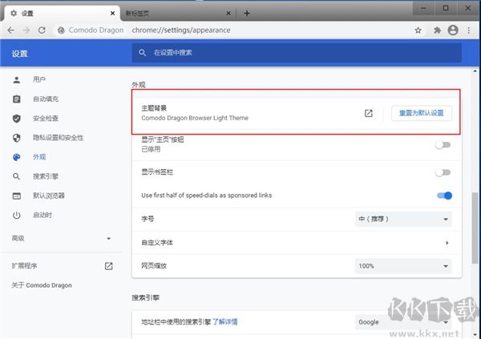Click the Comodo Dragon Browser Light Theme text
Screen dimensions: 481x339
coord(195,118)
